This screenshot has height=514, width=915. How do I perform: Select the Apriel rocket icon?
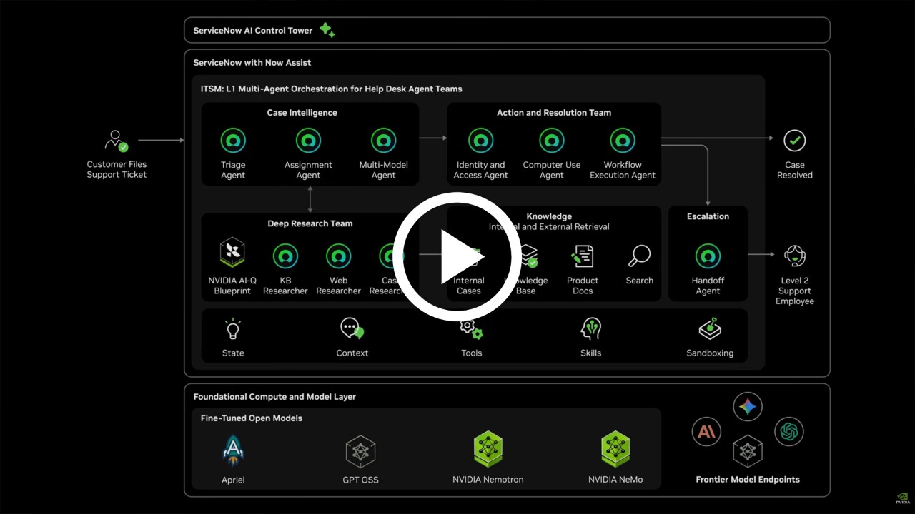(233, 450)
